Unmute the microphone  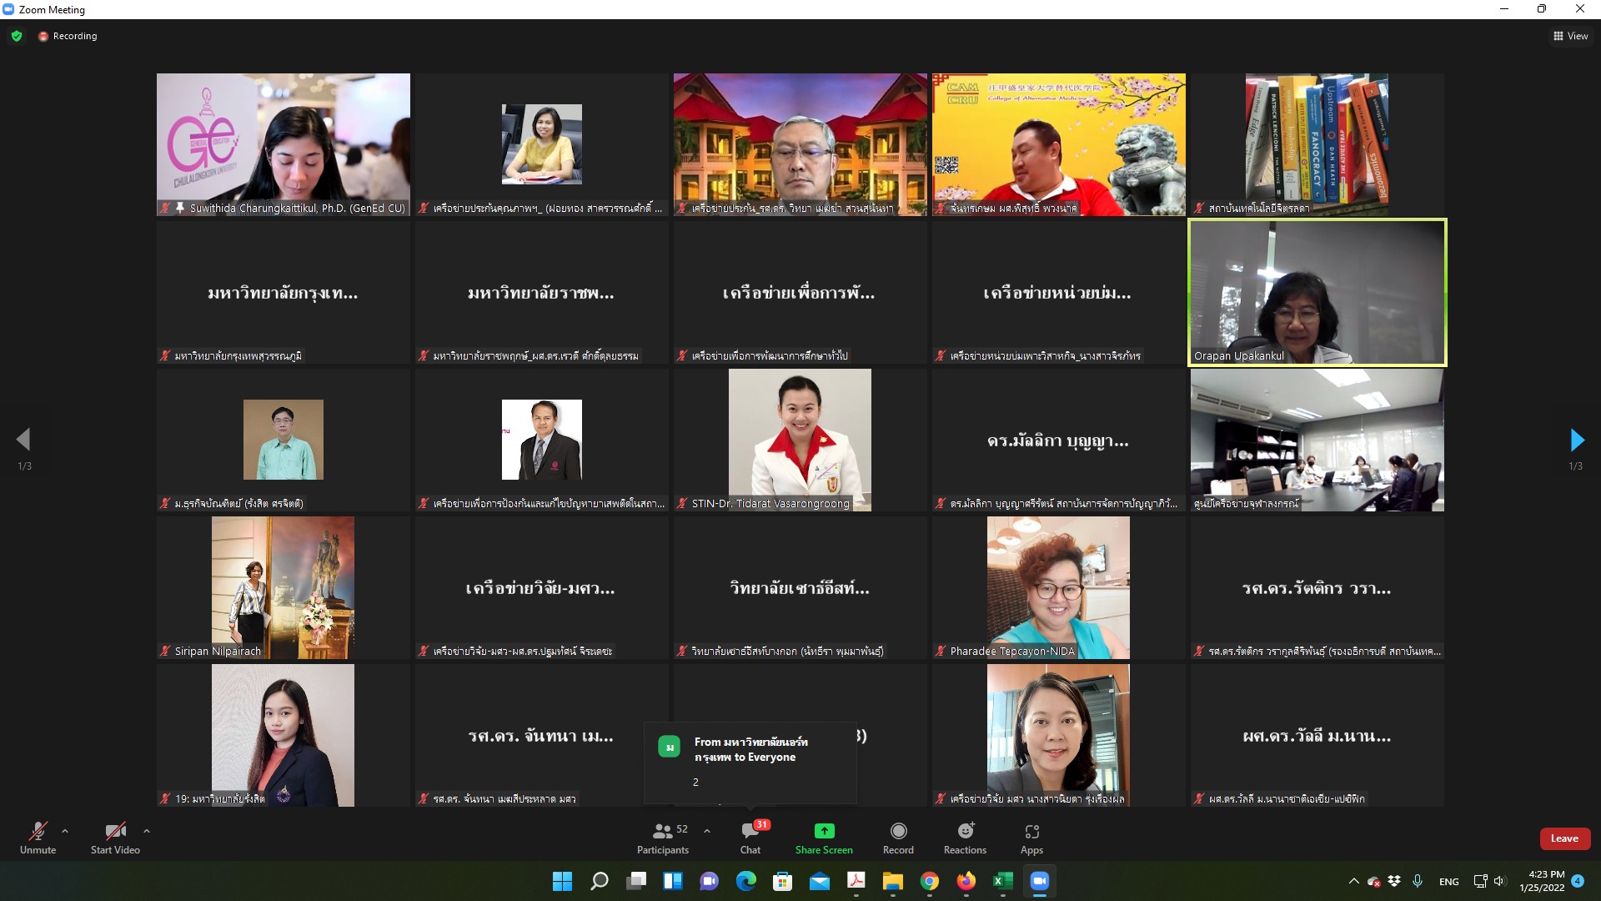click(x=38, y=838)
